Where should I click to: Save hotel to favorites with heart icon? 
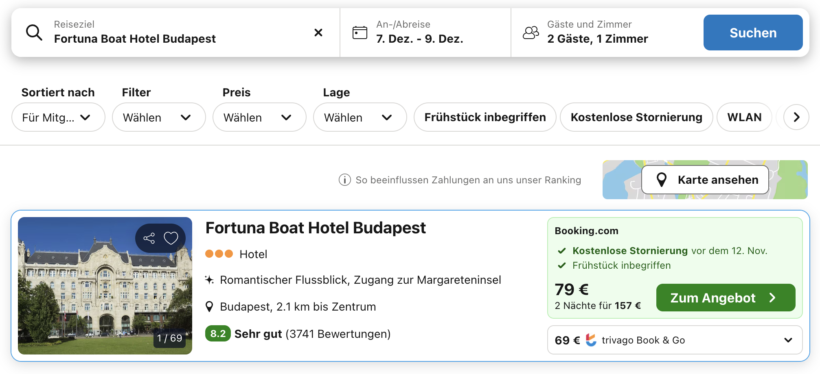171,238
